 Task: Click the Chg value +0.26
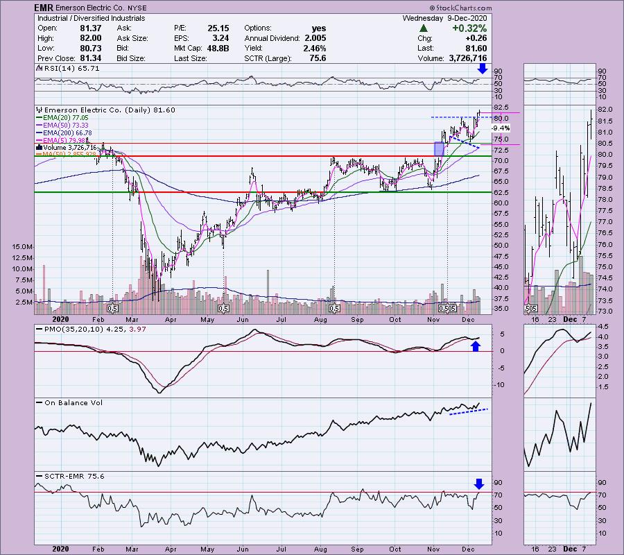[x=476, y=38]
